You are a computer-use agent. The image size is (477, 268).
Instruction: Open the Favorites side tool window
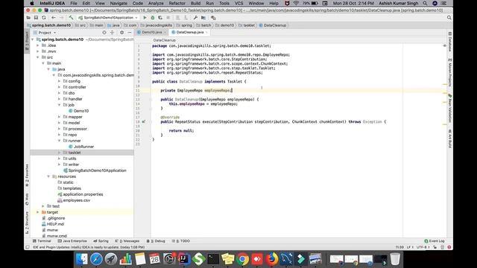click(27, 176)
